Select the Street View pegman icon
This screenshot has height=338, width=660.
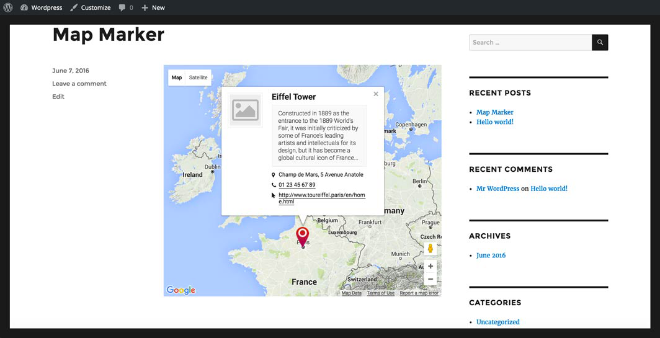tap(430, 248)
